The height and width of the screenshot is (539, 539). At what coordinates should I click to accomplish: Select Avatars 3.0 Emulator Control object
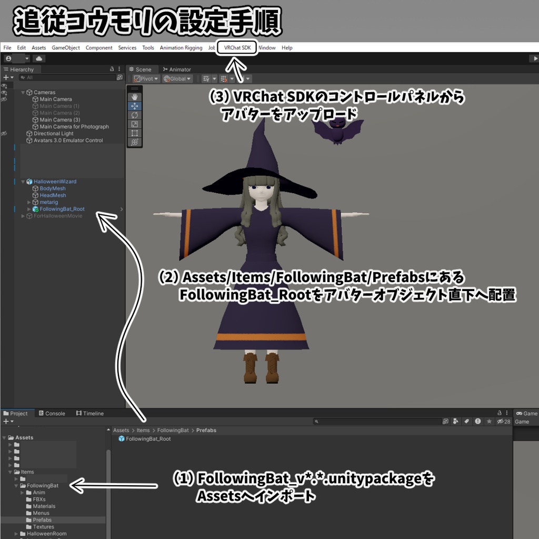tap(68, 140)
